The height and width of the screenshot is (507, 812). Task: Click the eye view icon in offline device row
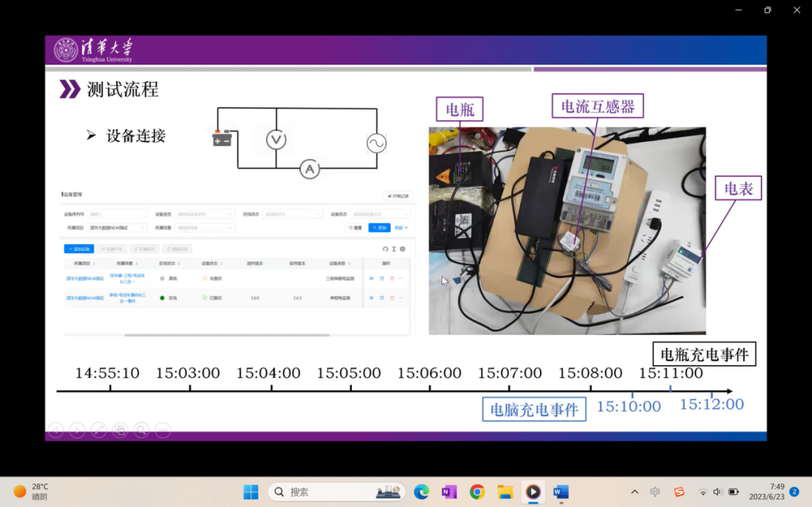[x=371, y=279]
